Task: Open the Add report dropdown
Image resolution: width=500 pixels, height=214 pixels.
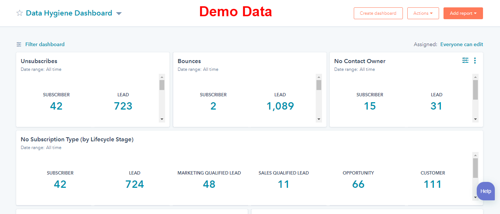Action: pos(463,13)
